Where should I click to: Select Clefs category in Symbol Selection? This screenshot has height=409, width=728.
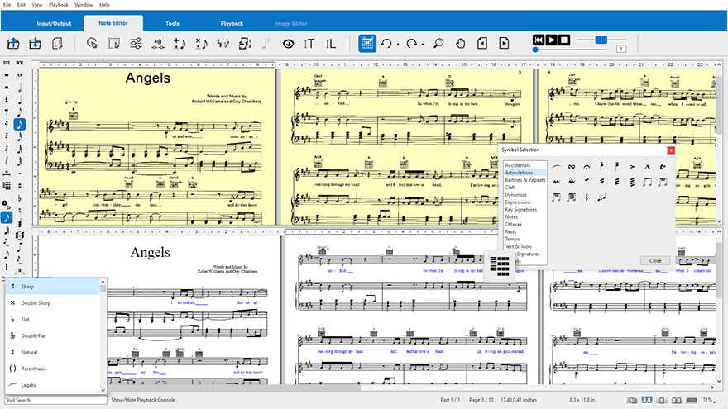pyautogui.click(x=510, y=188)
